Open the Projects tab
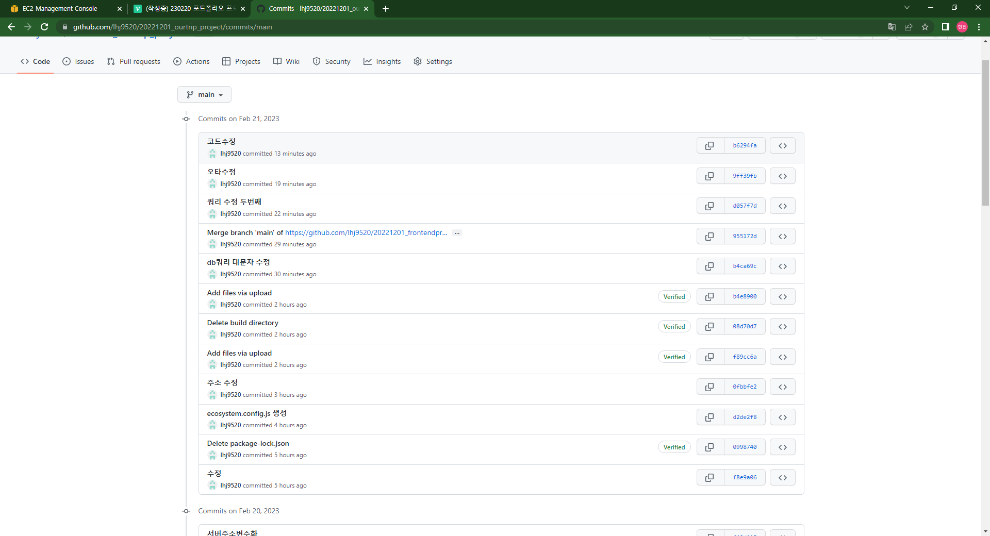This screenshot has width=990, height=536. tap(241, 61)
